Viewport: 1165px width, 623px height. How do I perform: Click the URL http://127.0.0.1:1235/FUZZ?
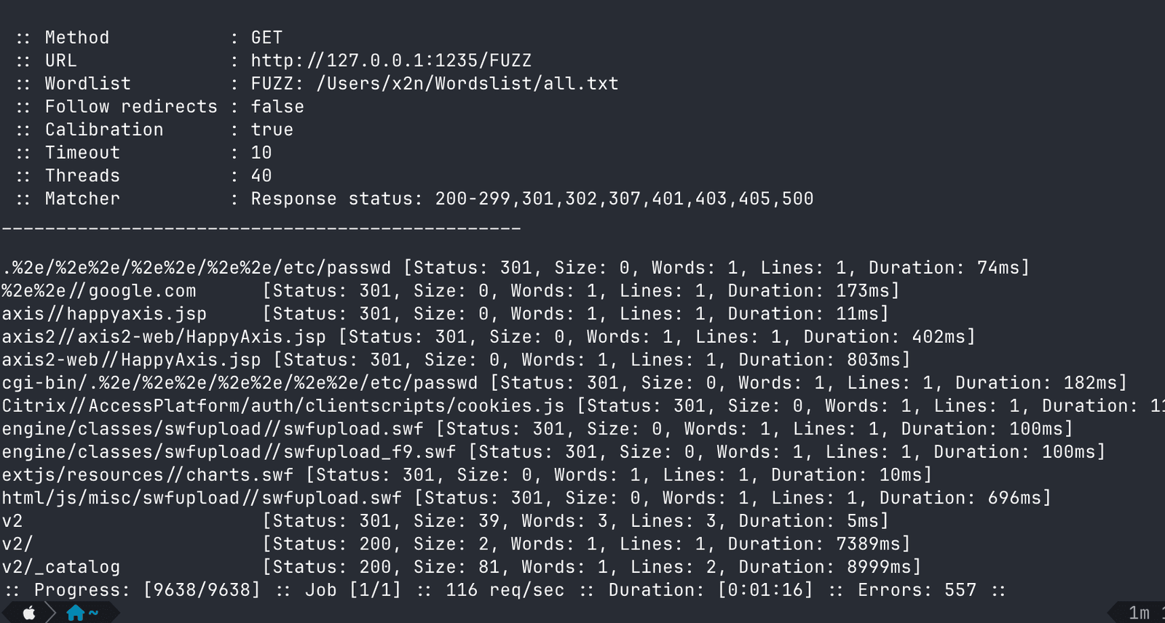(391, 60)
